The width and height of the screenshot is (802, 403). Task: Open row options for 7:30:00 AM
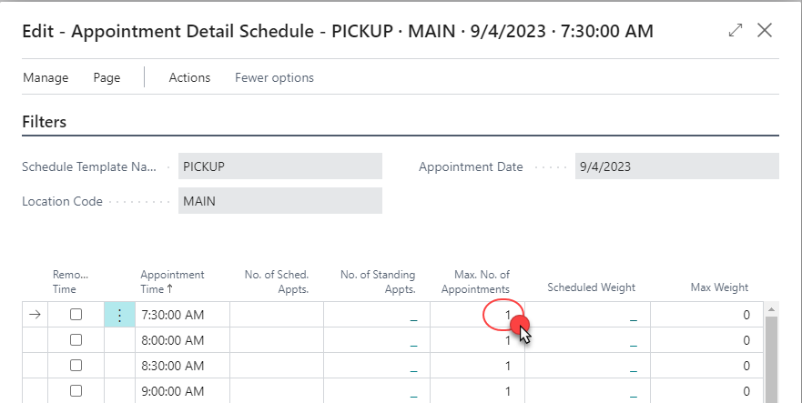point(119,315)
